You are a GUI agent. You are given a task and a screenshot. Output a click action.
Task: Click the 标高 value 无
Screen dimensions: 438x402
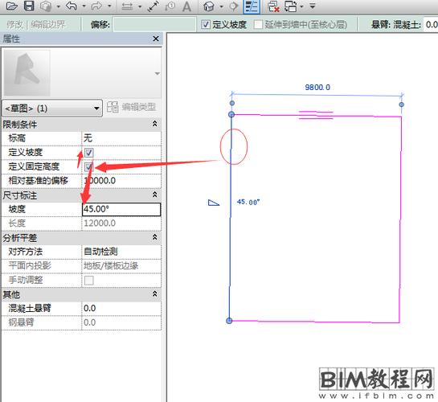[x=121, y=138]
